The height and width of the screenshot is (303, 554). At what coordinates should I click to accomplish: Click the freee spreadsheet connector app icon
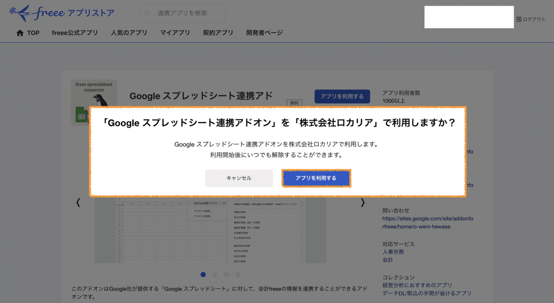click(94, 102)
